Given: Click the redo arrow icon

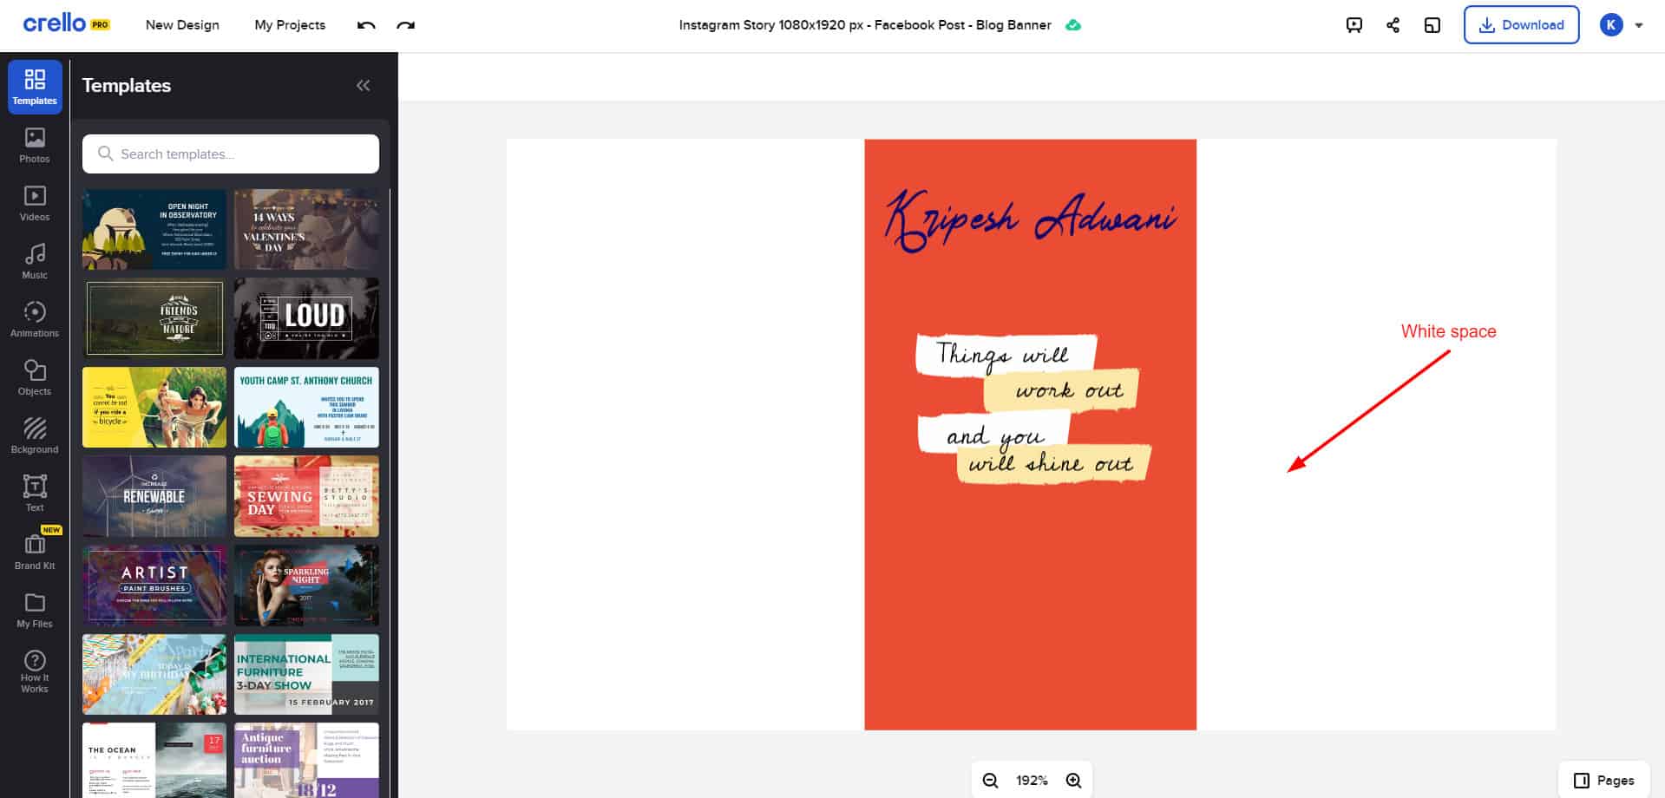Looking at the screenshot, I should point(405,25).
